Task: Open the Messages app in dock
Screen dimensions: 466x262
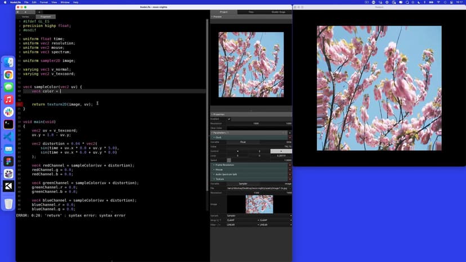Action: 8,87
